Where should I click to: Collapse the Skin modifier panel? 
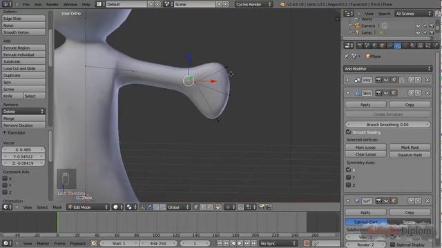(348, 93)
